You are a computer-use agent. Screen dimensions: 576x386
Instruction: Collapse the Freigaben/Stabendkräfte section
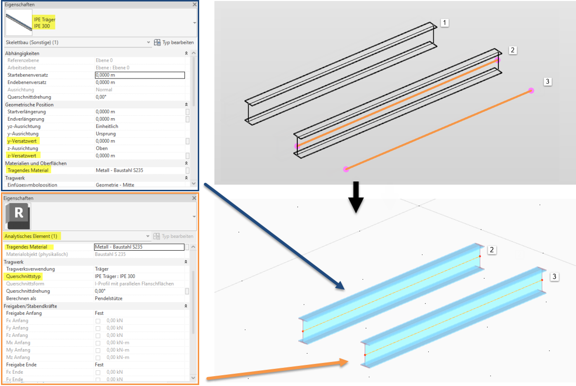186,306
